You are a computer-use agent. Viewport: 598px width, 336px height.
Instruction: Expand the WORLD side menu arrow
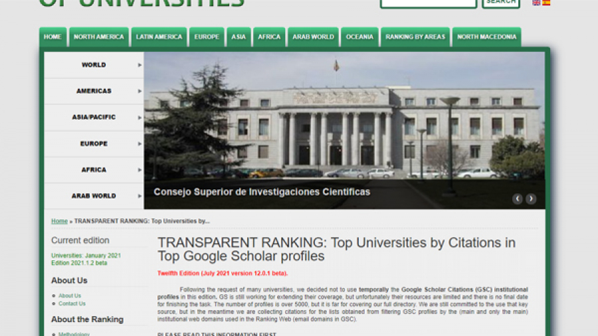[x=140, y=65]
